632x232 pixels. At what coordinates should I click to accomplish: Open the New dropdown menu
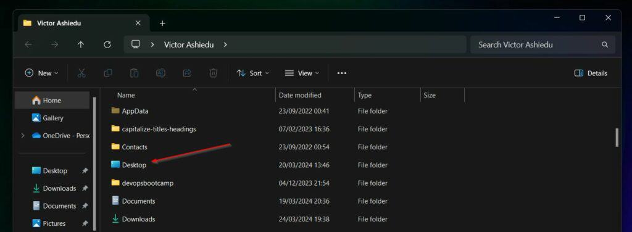(41, 73)
